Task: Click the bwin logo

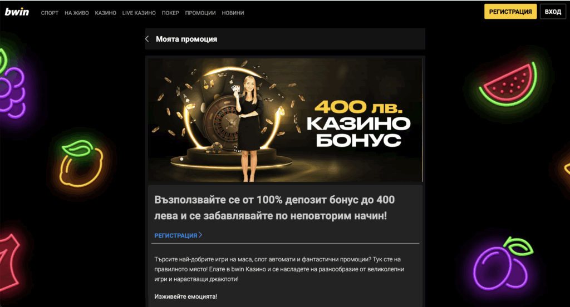Action: [x=17, y=12]
